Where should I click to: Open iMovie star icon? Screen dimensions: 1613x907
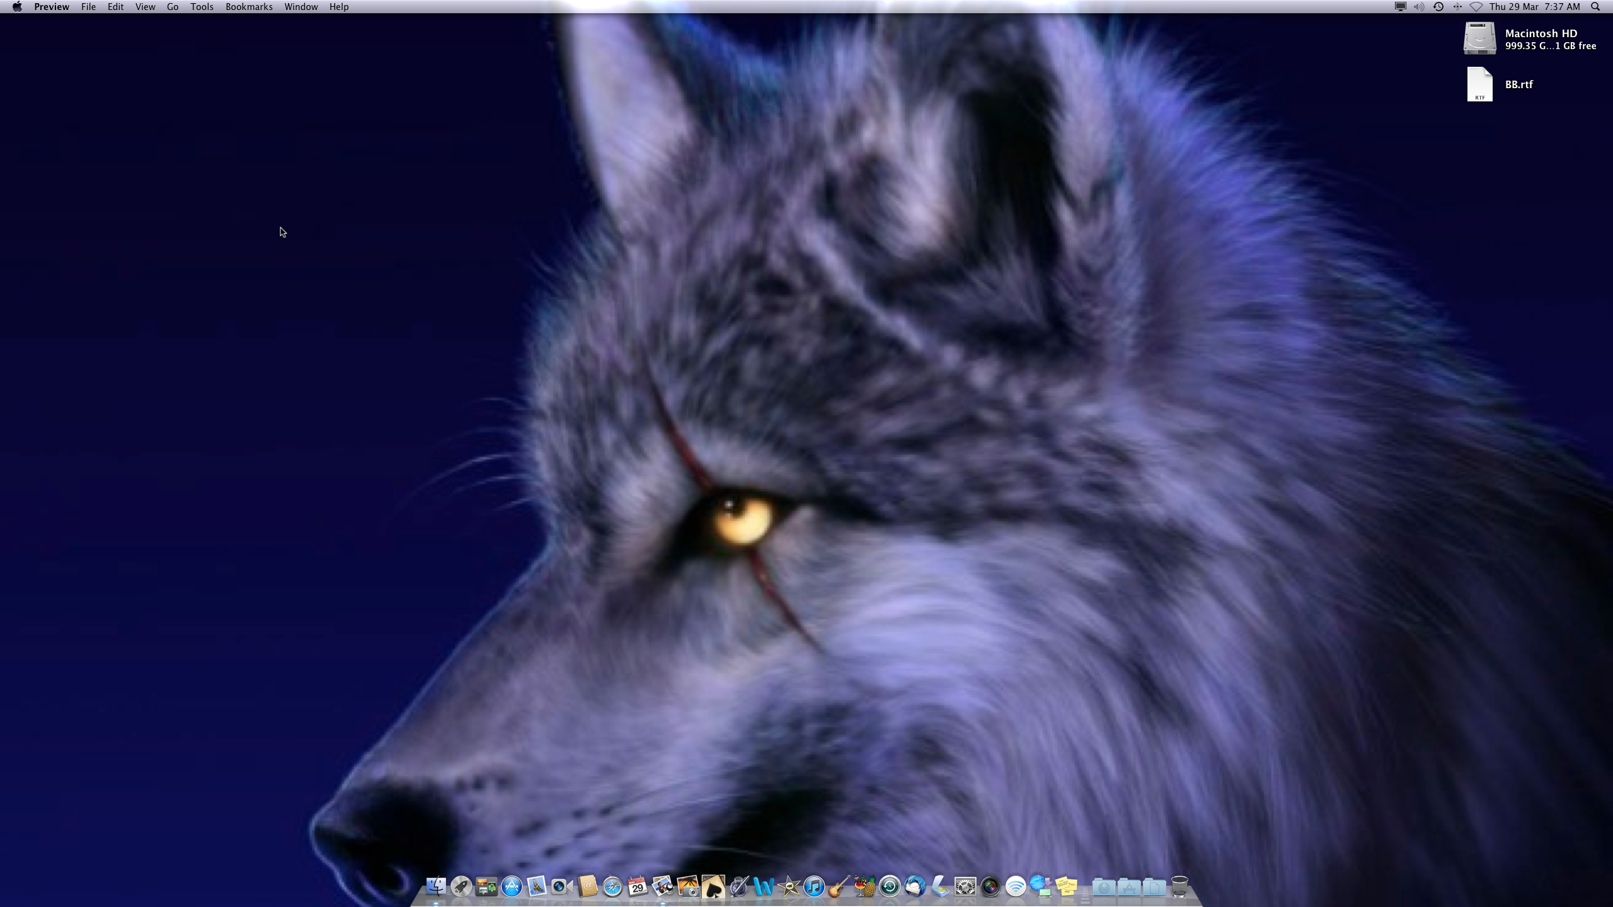(x=789, y=887)
